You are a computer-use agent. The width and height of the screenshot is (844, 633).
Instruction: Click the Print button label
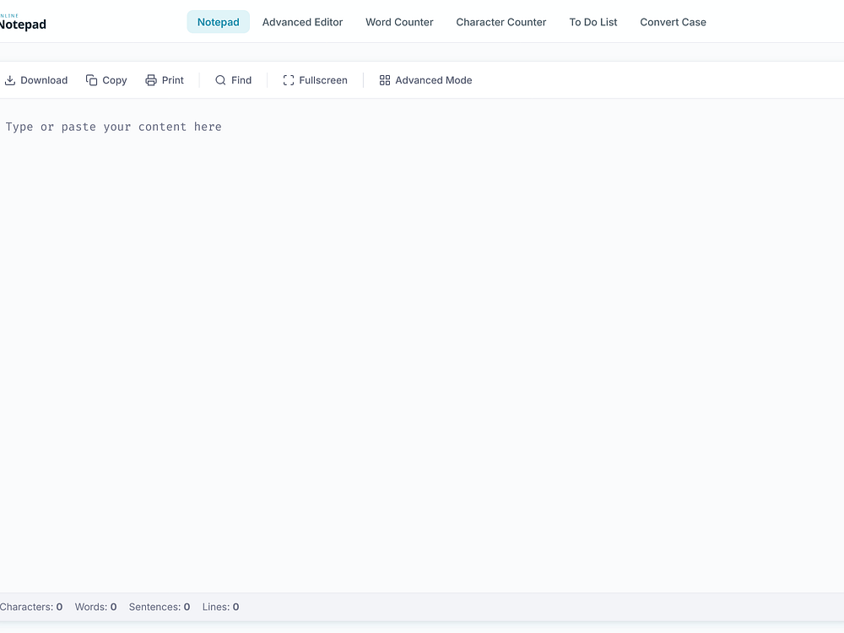click(173, 80)
